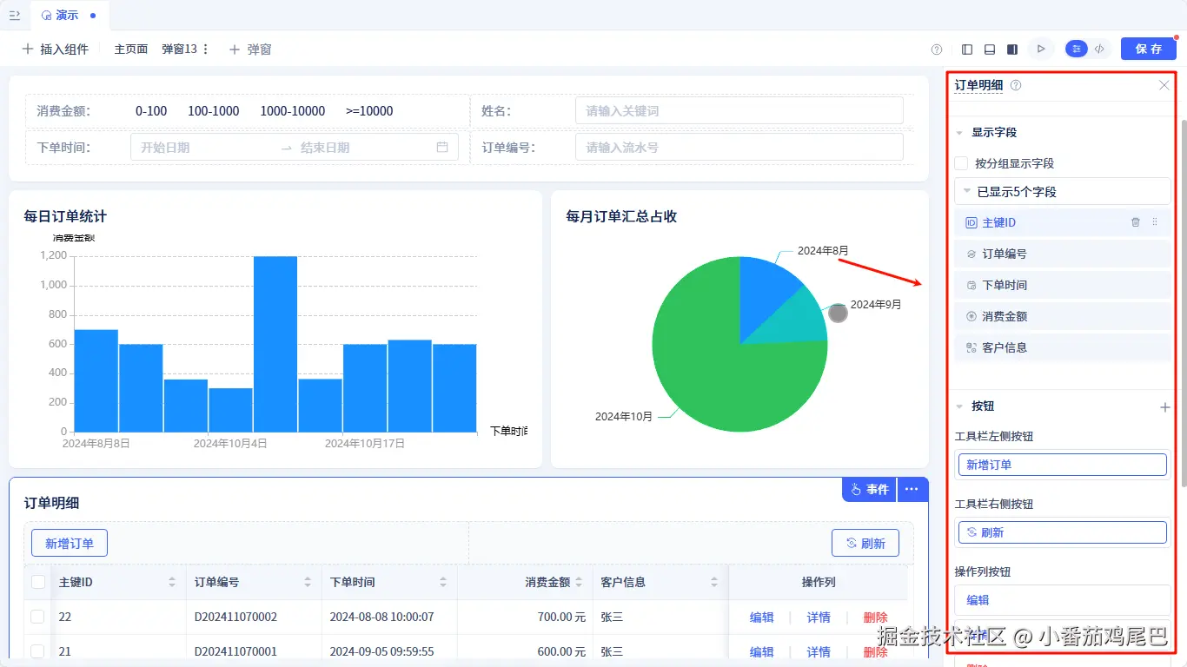Click help icon next to 订单明细 panel title
Viewport: 1187px width, 667px height.
[1016, 85]
